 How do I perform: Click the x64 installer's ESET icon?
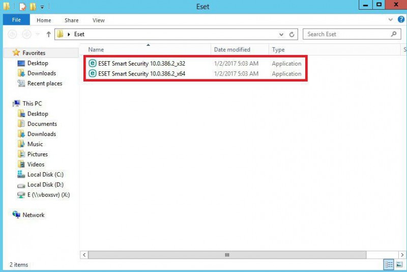(x=93, y=73)
